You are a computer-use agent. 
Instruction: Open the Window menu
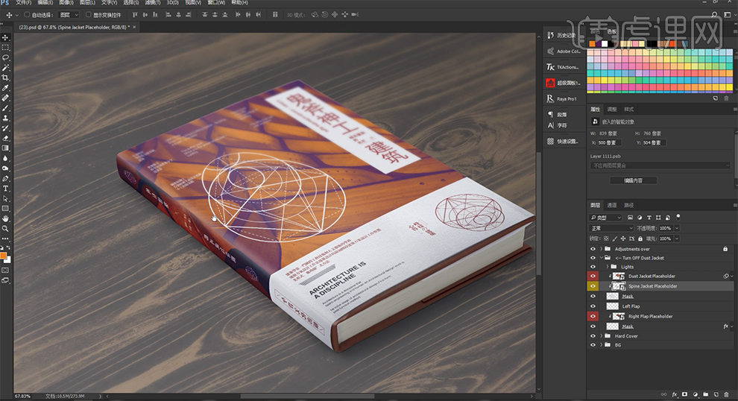point(216,2)
